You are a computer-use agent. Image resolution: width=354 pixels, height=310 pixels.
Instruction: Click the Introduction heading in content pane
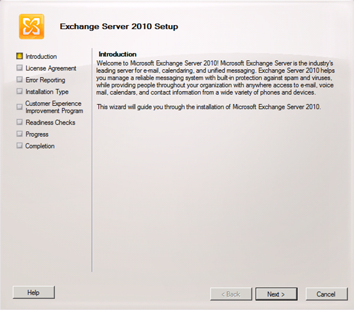(118, 54)
